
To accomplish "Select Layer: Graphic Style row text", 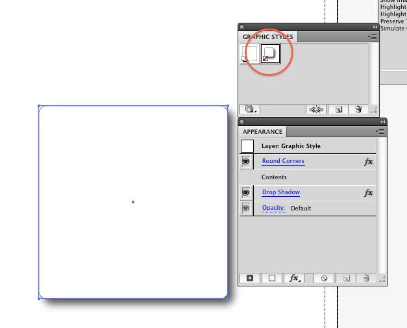I will click(291, 146).
